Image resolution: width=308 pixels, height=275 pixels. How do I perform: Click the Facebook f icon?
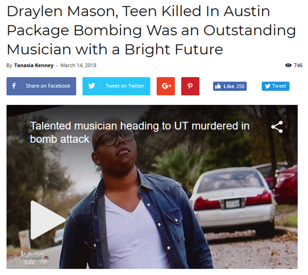[14, 86]
